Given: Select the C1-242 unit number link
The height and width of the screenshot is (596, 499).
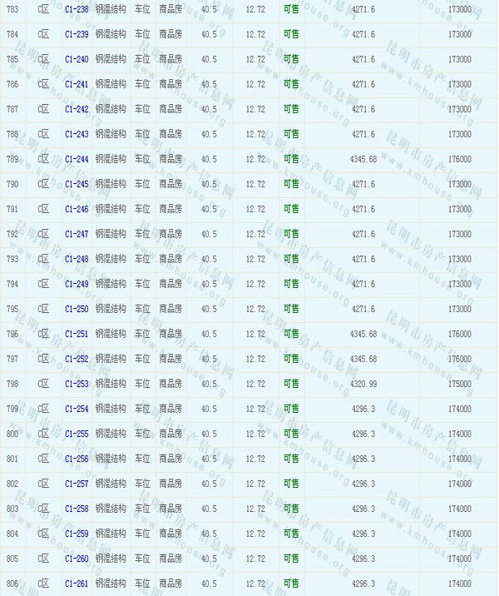Looking at the screenshot, I should click(76, 109).
